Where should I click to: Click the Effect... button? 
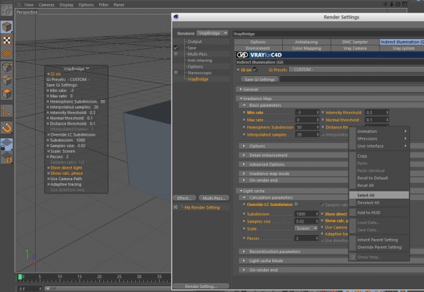tap(184, 198)
